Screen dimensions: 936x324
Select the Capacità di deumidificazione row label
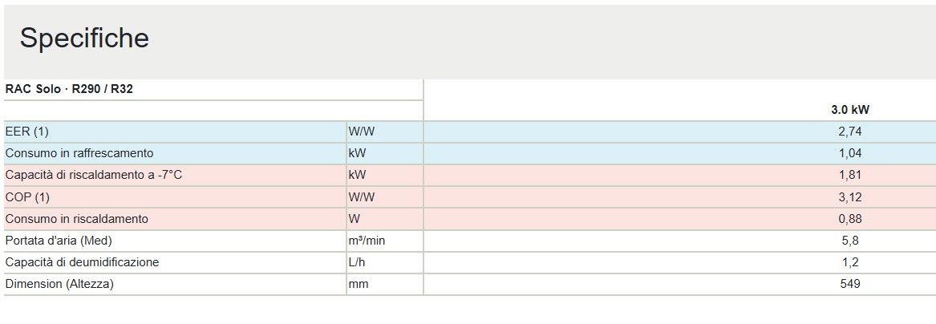tap(82, 262)
